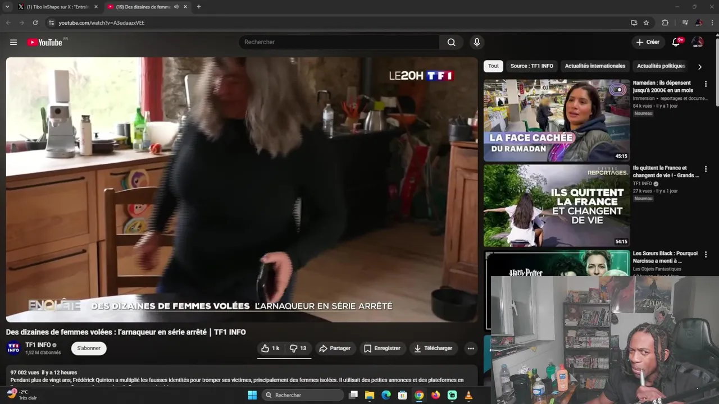Dislike the video with thumbs down
The image size is (719, 404).
298,348
